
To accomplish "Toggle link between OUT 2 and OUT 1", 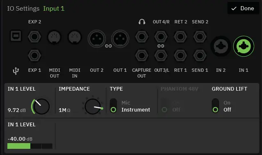I will coord(108,46).
